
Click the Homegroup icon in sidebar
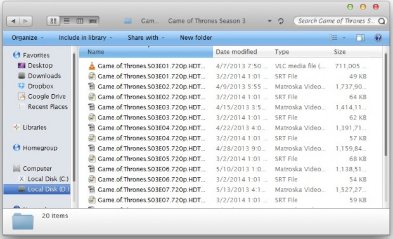click(16, 148)
